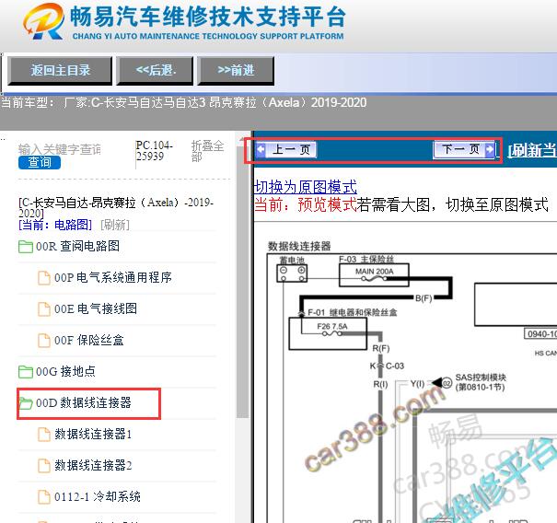Click page icon beside 数据线连接器2
557x523 pixels.
(x=44, y=466)
